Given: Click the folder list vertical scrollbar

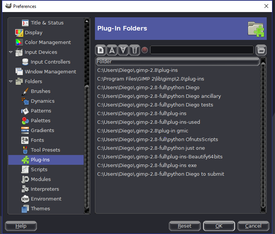Looking at the screenshot, I should (263, 135).
